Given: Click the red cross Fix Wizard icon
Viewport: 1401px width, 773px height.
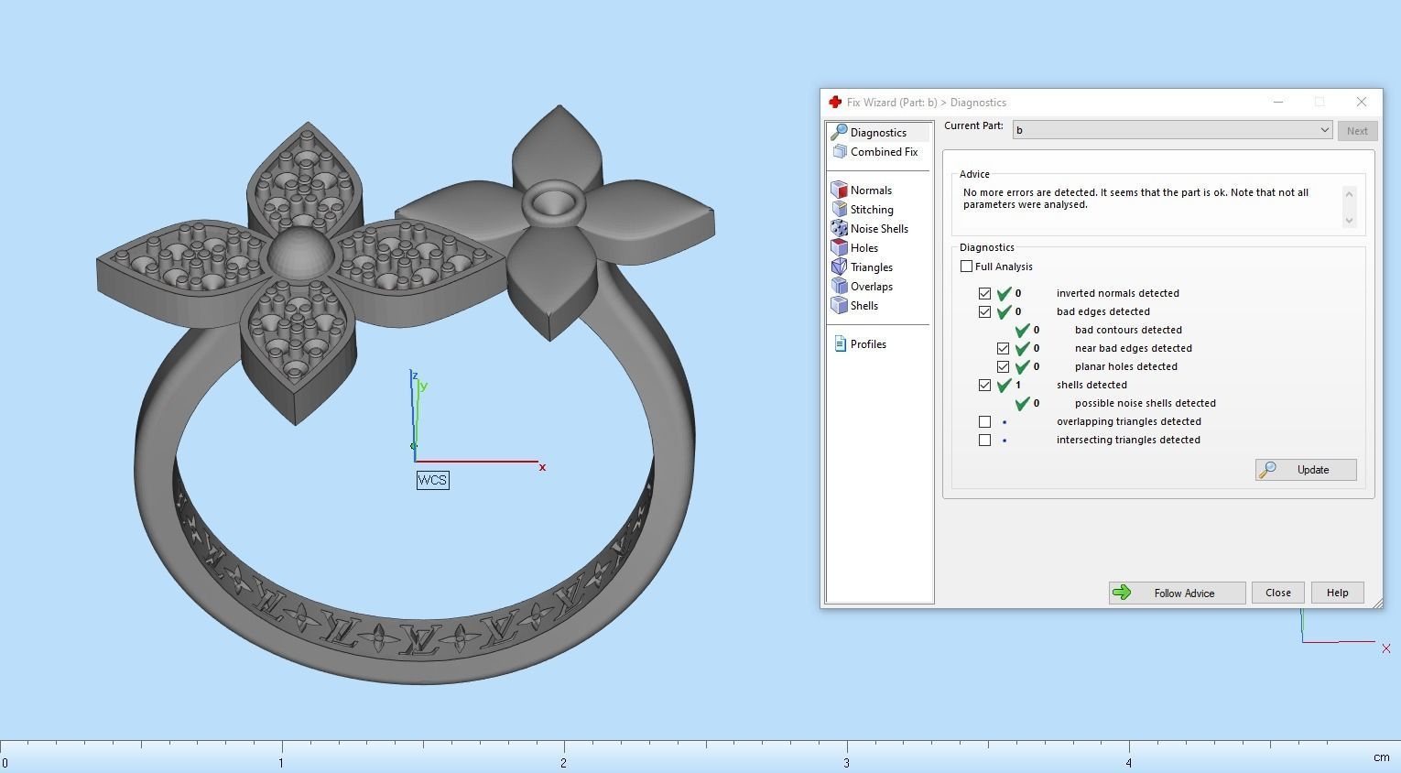Looking at the screenshot, I should click(x=834, y=103).
